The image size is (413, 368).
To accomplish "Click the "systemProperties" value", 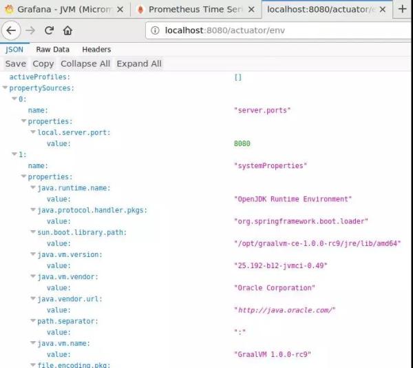I will point(271,166).
